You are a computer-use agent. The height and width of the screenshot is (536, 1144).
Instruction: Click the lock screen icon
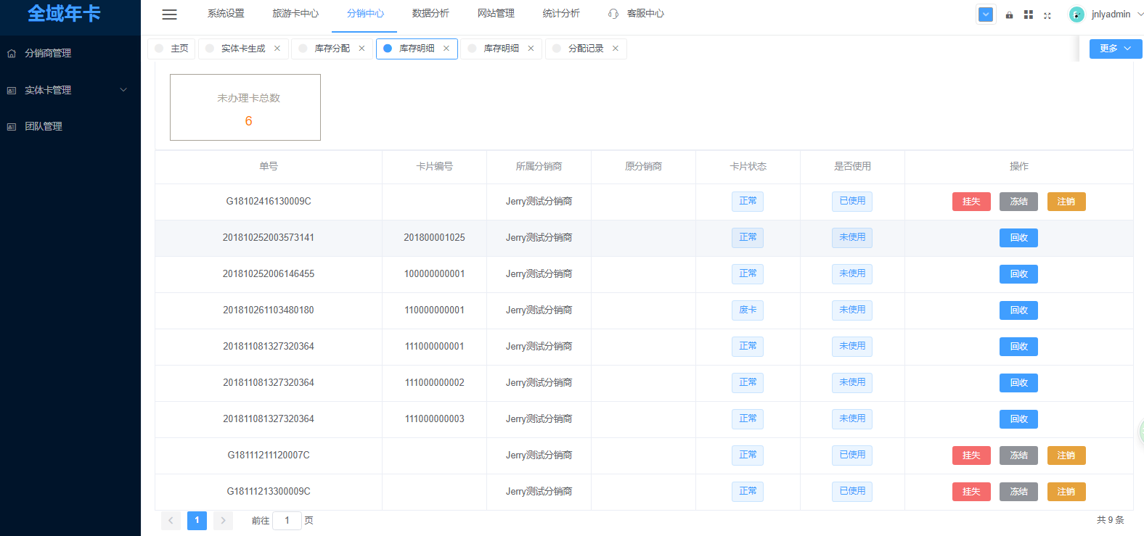point(1009,15)
